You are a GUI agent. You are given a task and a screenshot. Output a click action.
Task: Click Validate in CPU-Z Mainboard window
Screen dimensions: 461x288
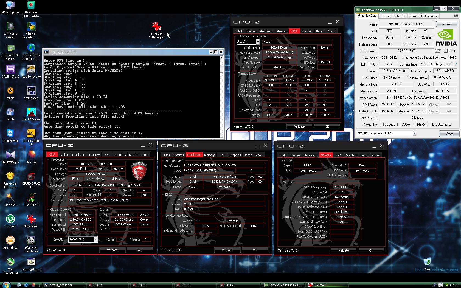click(227, 250)
